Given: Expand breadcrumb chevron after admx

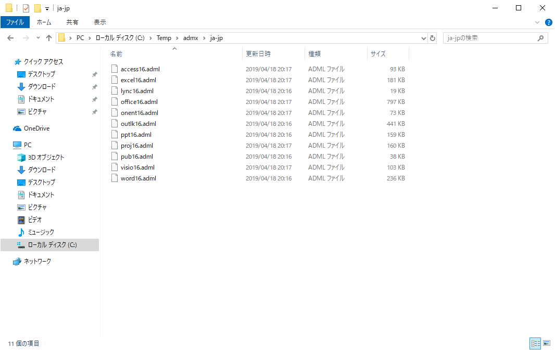Looking at the screenshot, I should [204, 38].
